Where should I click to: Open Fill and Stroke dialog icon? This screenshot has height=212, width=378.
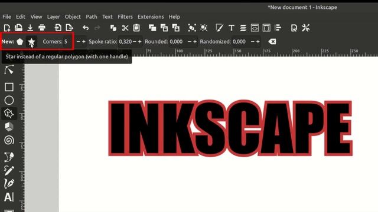coord(219,28)
